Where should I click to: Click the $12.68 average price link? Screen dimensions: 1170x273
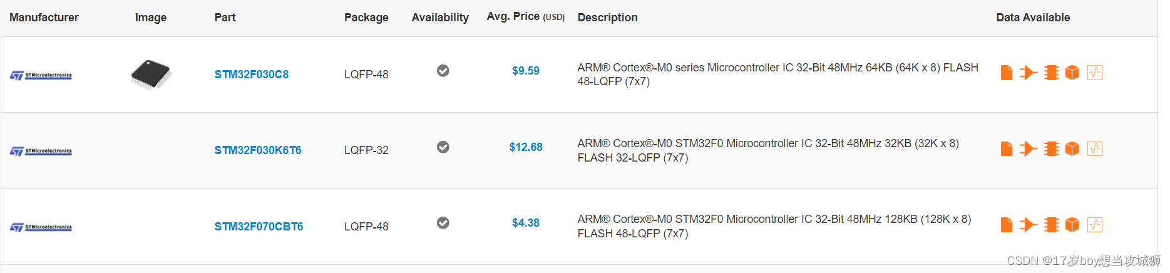point(525,147)
